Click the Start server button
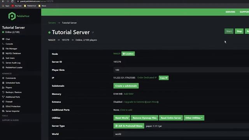Viewport: 249px width, 140px height. pyautogui.click(x=229, y=31)
